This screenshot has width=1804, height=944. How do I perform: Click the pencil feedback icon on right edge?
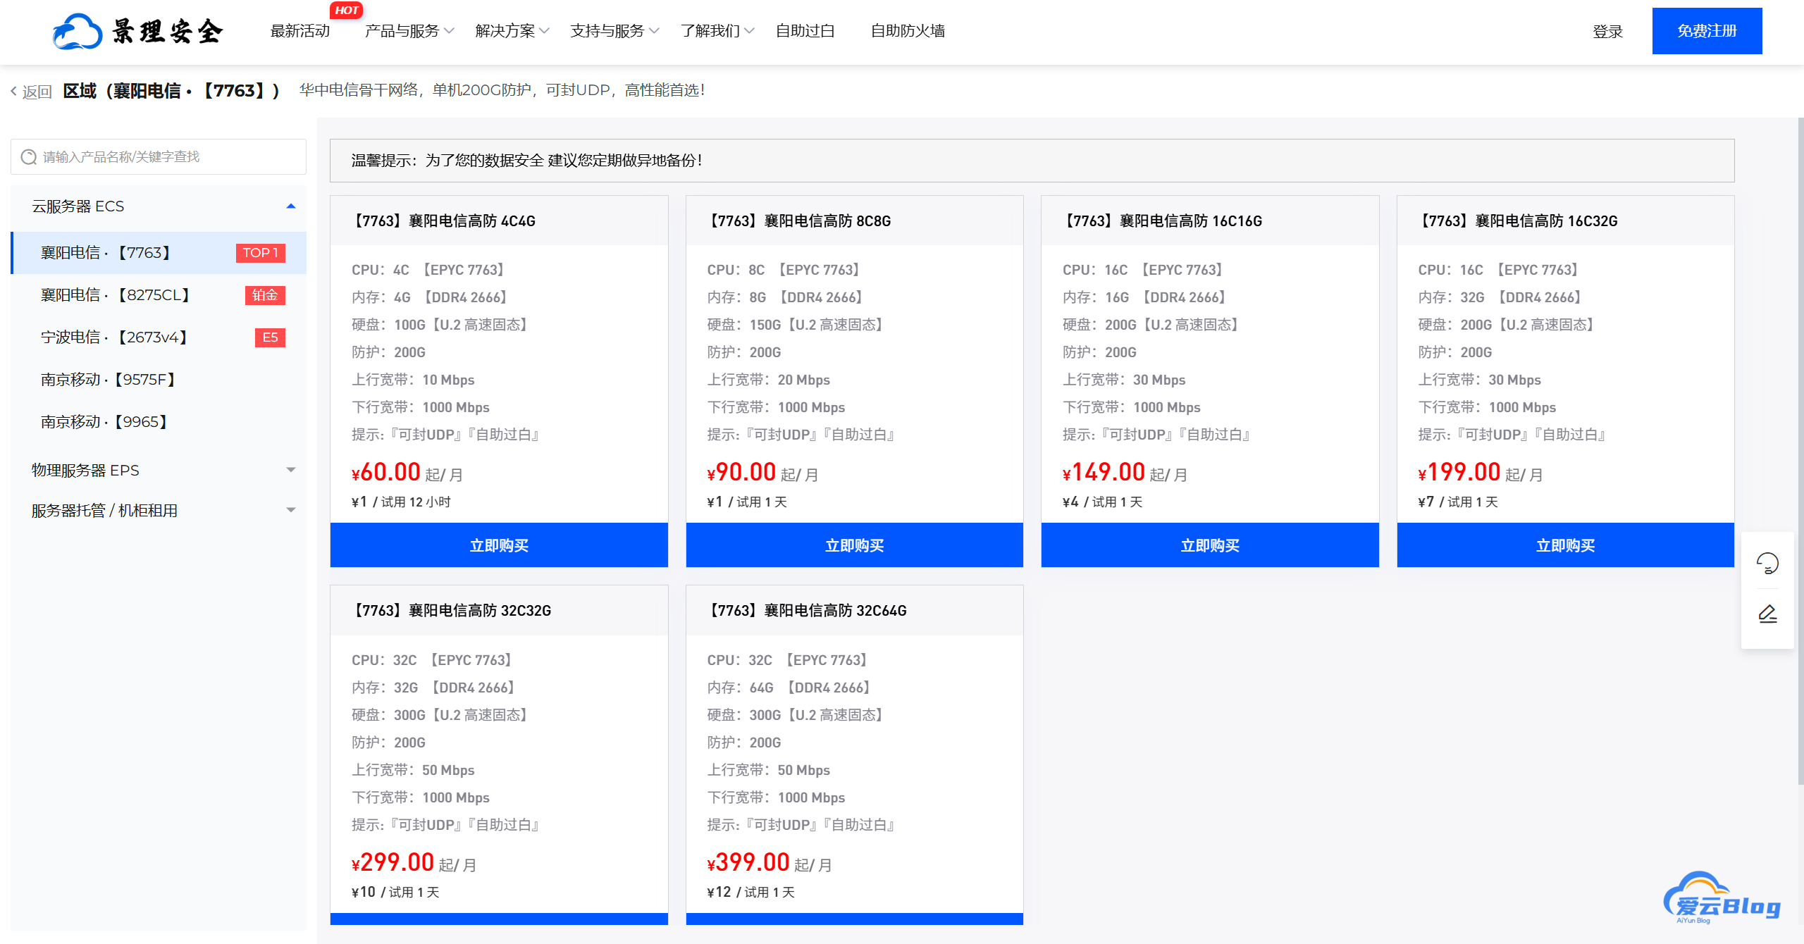pyautogui.click(x=1767, y=613)
